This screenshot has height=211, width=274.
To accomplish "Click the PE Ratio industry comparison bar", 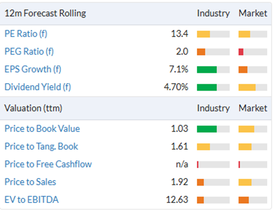I will point(213,34).
